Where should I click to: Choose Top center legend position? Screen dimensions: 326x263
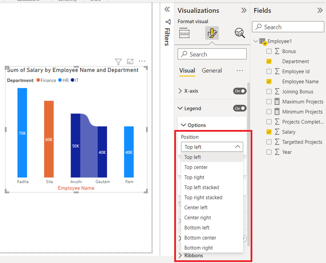click(212, 167)
